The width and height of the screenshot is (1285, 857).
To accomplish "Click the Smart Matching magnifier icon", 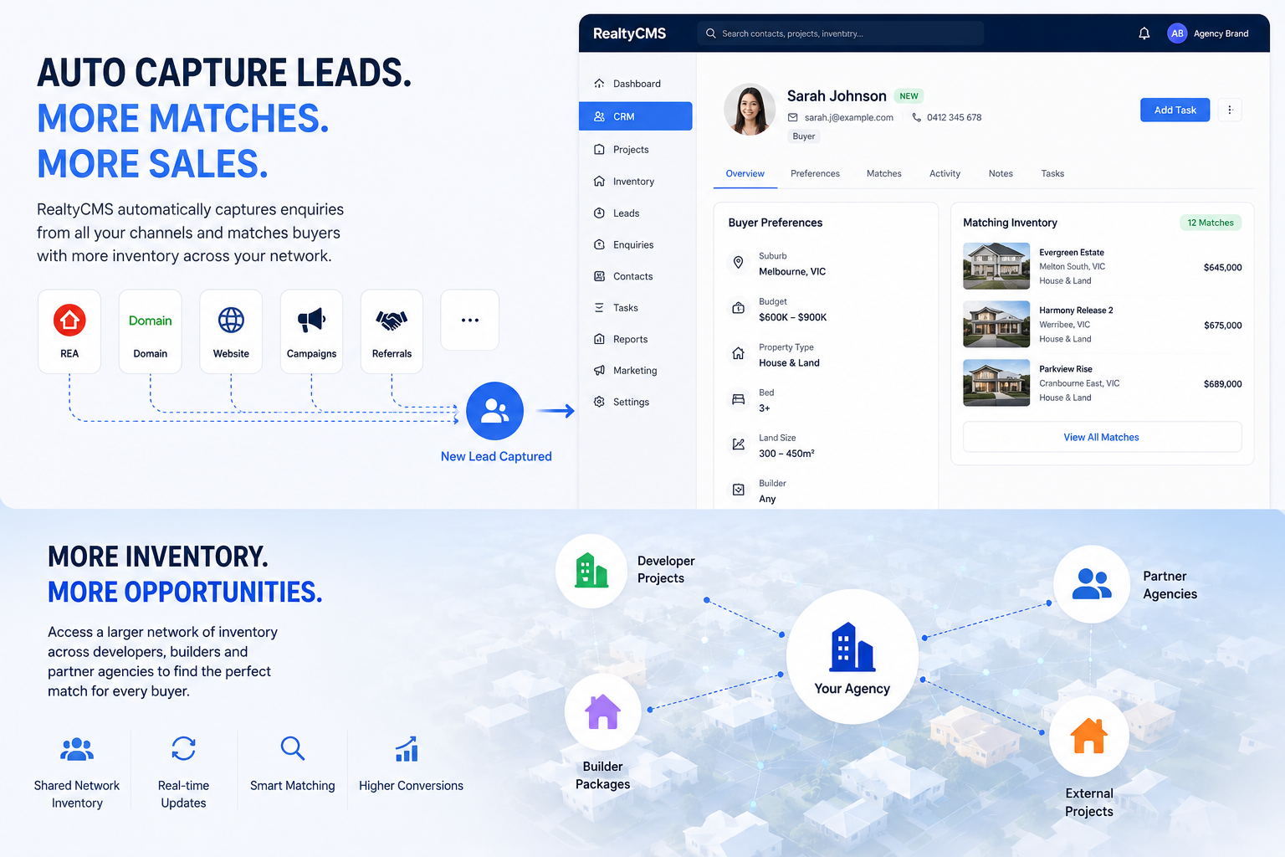I will pos(293,748).
